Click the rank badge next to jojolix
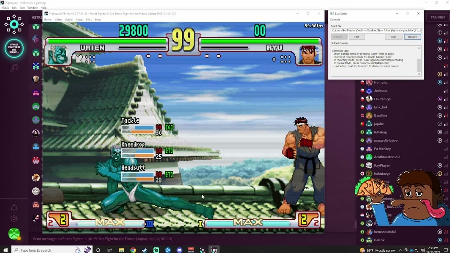Viewport: 450px width, 253px height. (x=439, y=124)
